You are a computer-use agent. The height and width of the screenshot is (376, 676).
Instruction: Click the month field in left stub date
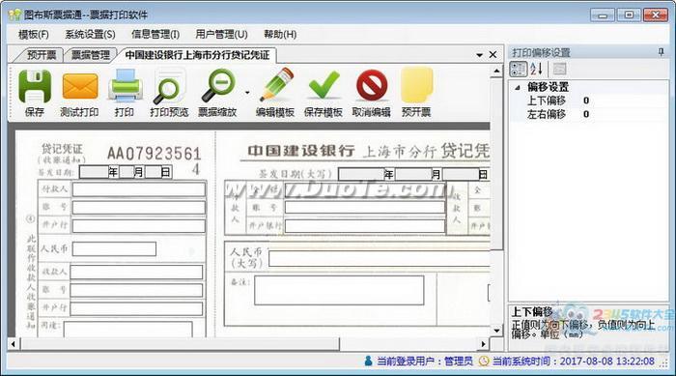click(x=127, y=172)
